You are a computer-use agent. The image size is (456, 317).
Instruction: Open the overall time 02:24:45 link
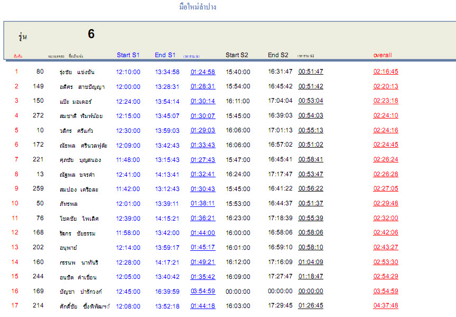pos(386,145)
